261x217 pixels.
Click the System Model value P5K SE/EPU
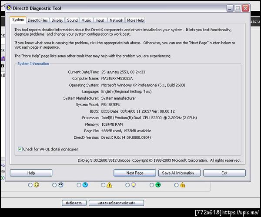click(x=110, y=105)
